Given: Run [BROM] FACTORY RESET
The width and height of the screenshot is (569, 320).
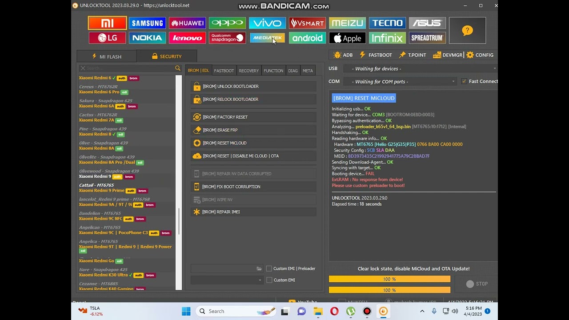Looking at the screenshot, I should click(253, 117).
